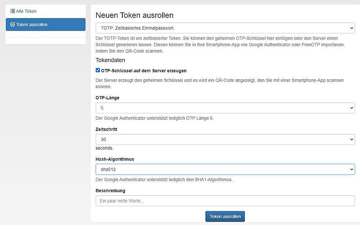Uncheck OTP-Schlüssel auf dem Server erzeugen
Image resolution: width=360 pixels, height=225 pixels.
point(98,71)
